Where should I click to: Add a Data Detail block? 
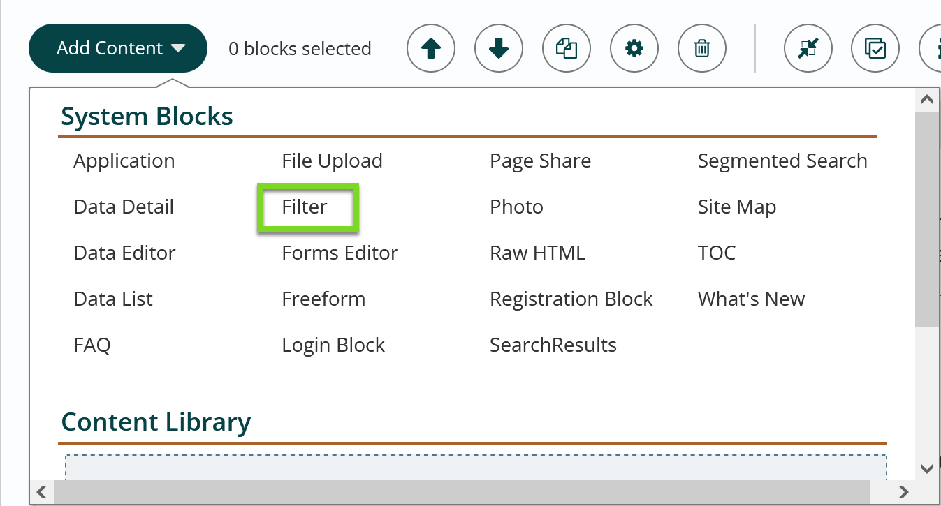coord(124,207)
